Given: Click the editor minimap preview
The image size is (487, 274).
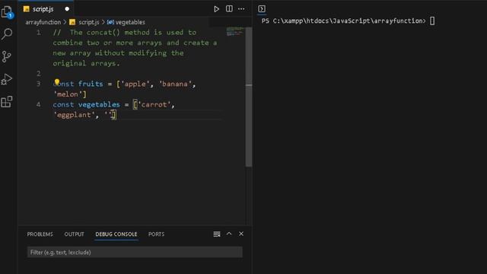Looking at the screenshot, I should pyautogui.click(x=235, y=31).
